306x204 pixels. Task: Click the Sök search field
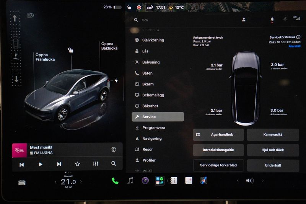pyautogui.click(x=145, y=20)
